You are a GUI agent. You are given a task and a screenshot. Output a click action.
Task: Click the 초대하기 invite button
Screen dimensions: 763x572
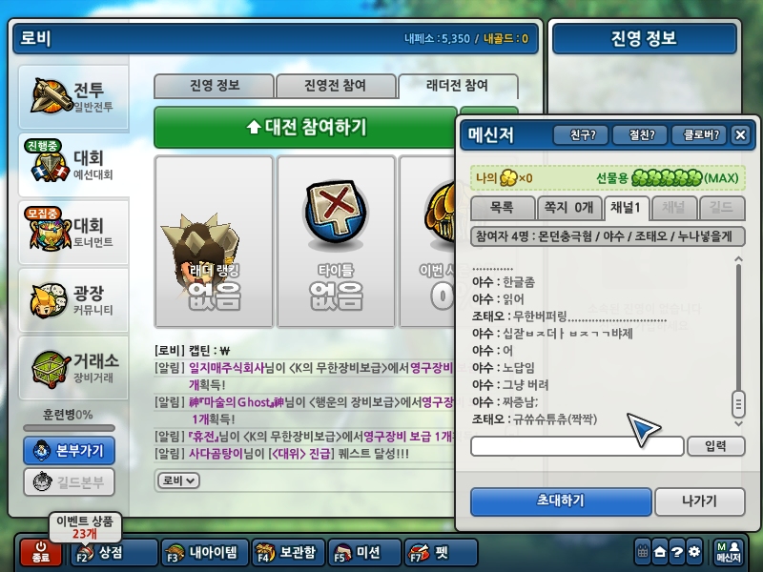click(x=561, y=501)
